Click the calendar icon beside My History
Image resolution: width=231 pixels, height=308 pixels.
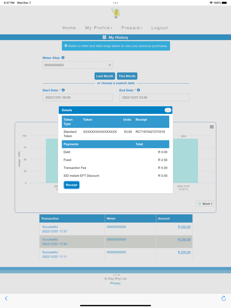tap(104, 37)
